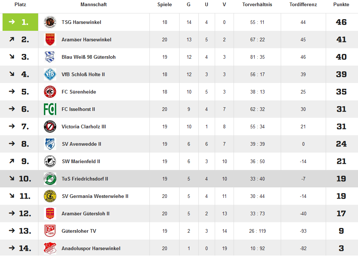Click the up arrow beside rank 2

[x=12, y=40]
